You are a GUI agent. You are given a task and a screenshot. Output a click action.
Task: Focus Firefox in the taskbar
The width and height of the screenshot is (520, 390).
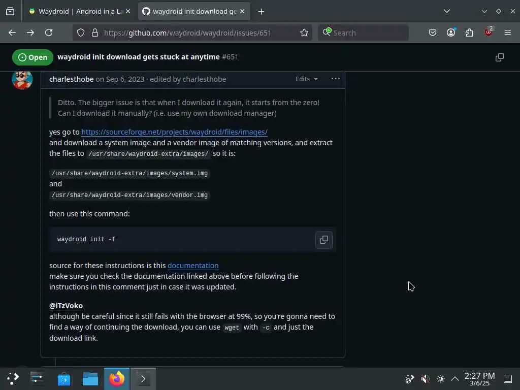pos(117,378)
